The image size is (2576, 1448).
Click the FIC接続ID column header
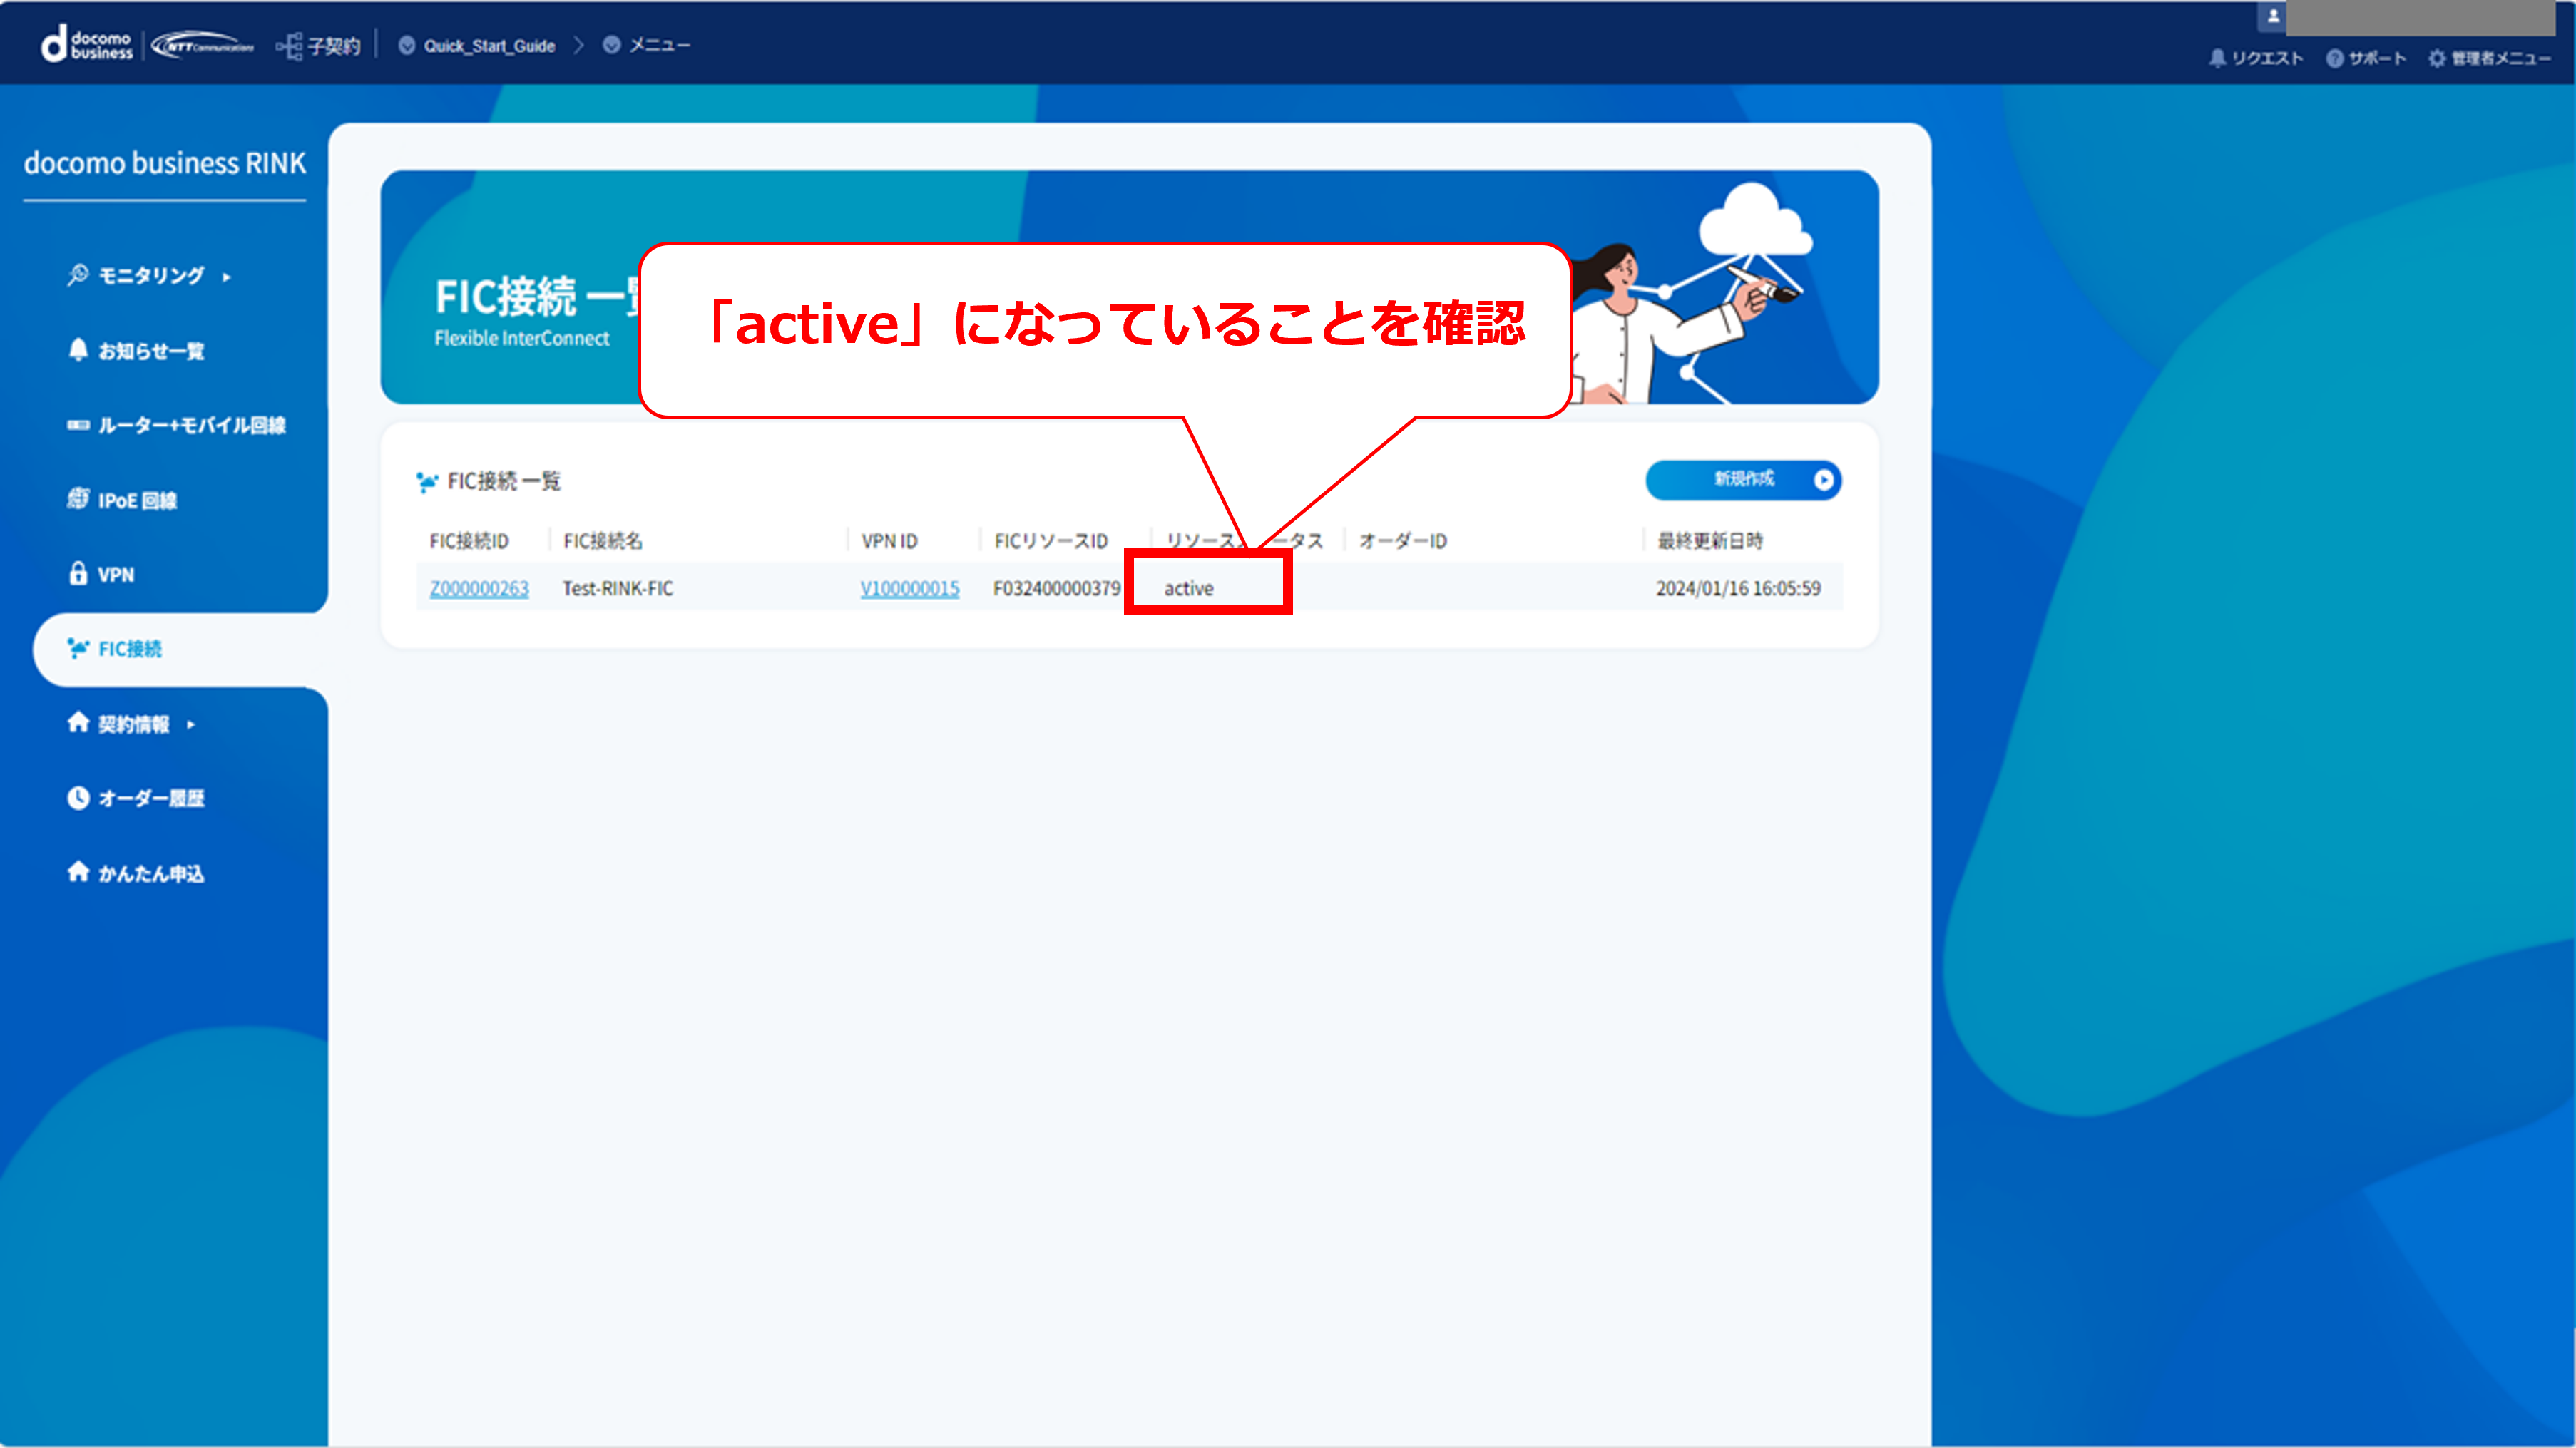(469, 541)
